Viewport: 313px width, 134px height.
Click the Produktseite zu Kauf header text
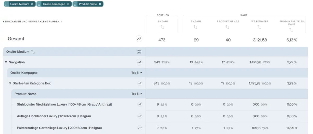coord(292,23)
